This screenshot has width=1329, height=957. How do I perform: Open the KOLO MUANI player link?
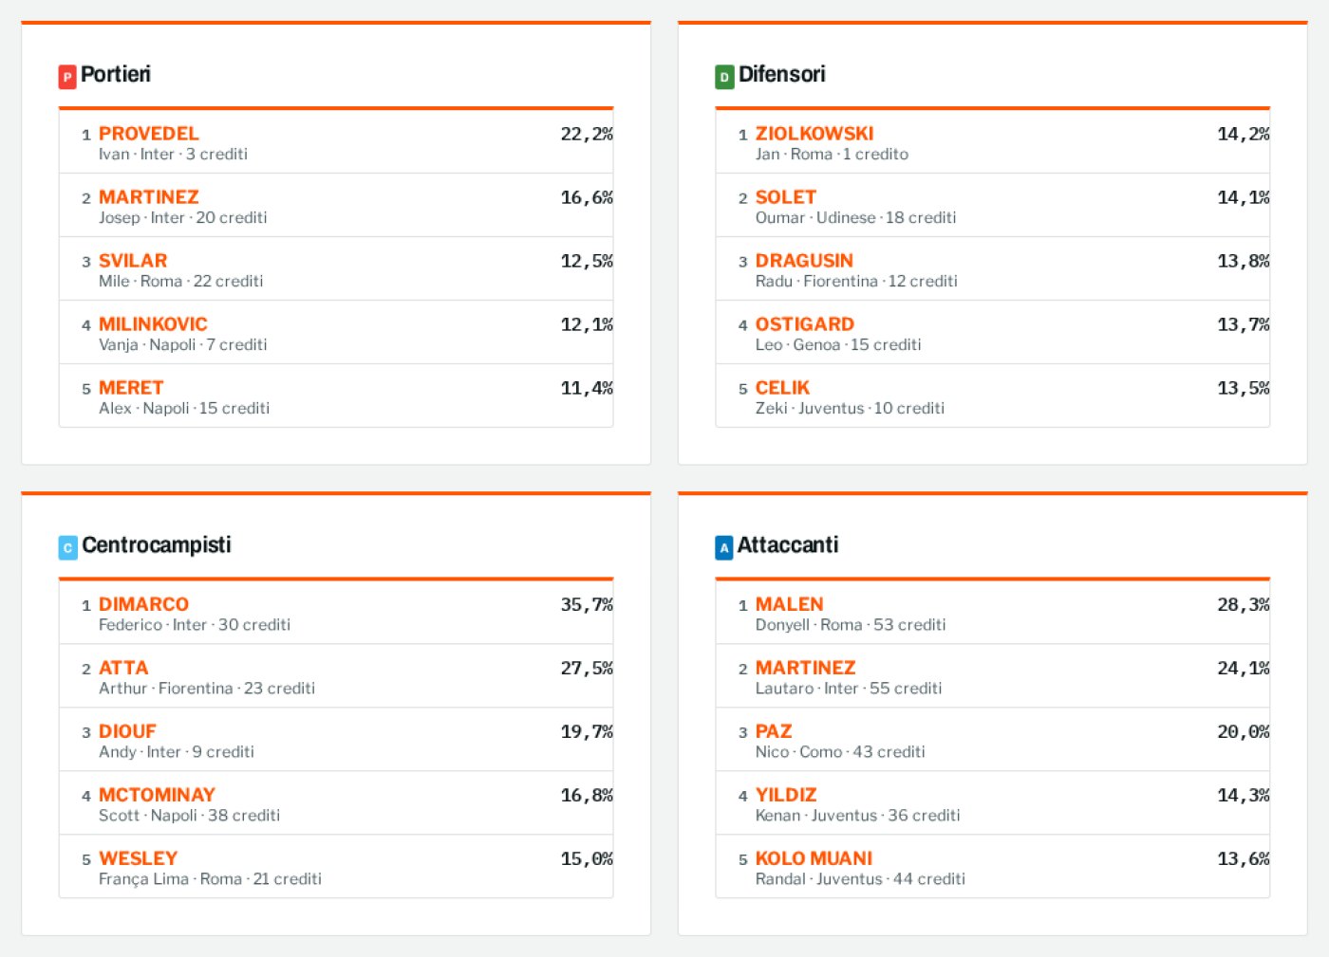click(814, 858)
